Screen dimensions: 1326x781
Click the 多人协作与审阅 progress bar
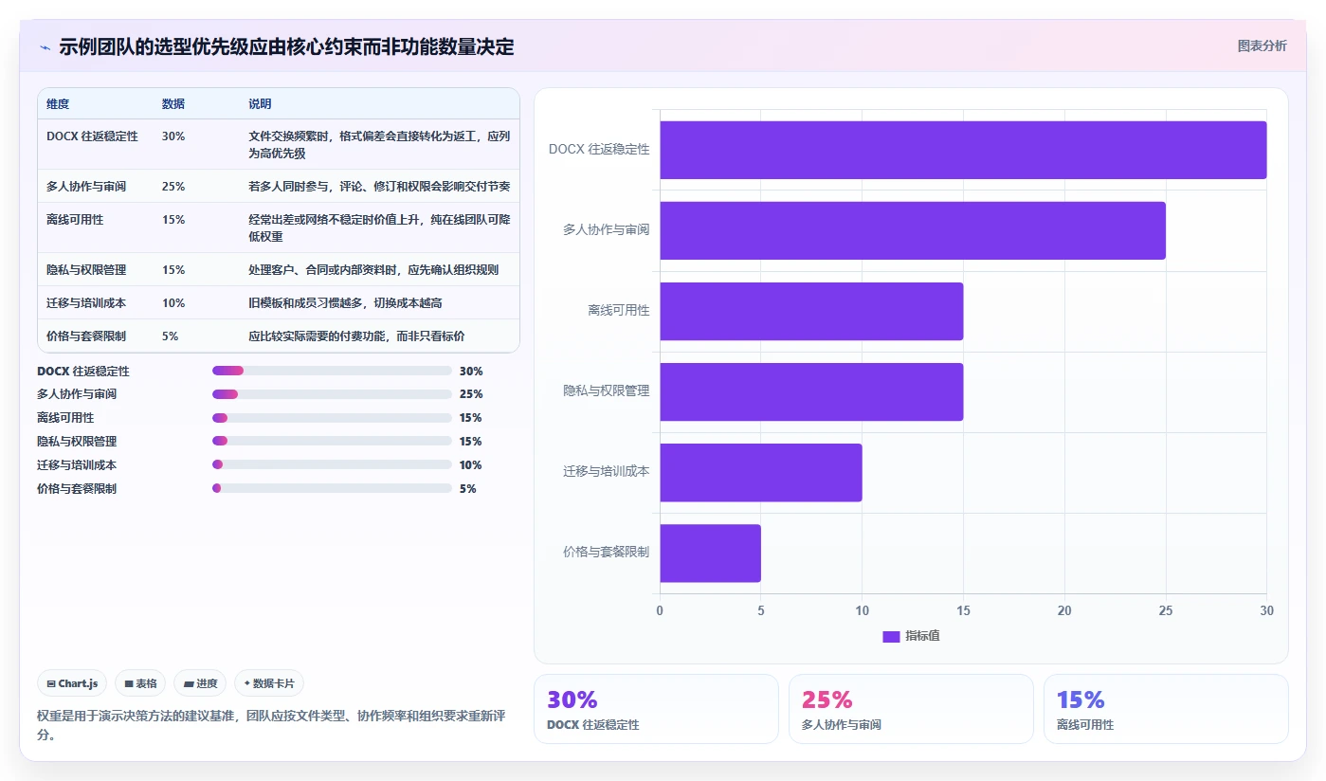click(332, 394)
